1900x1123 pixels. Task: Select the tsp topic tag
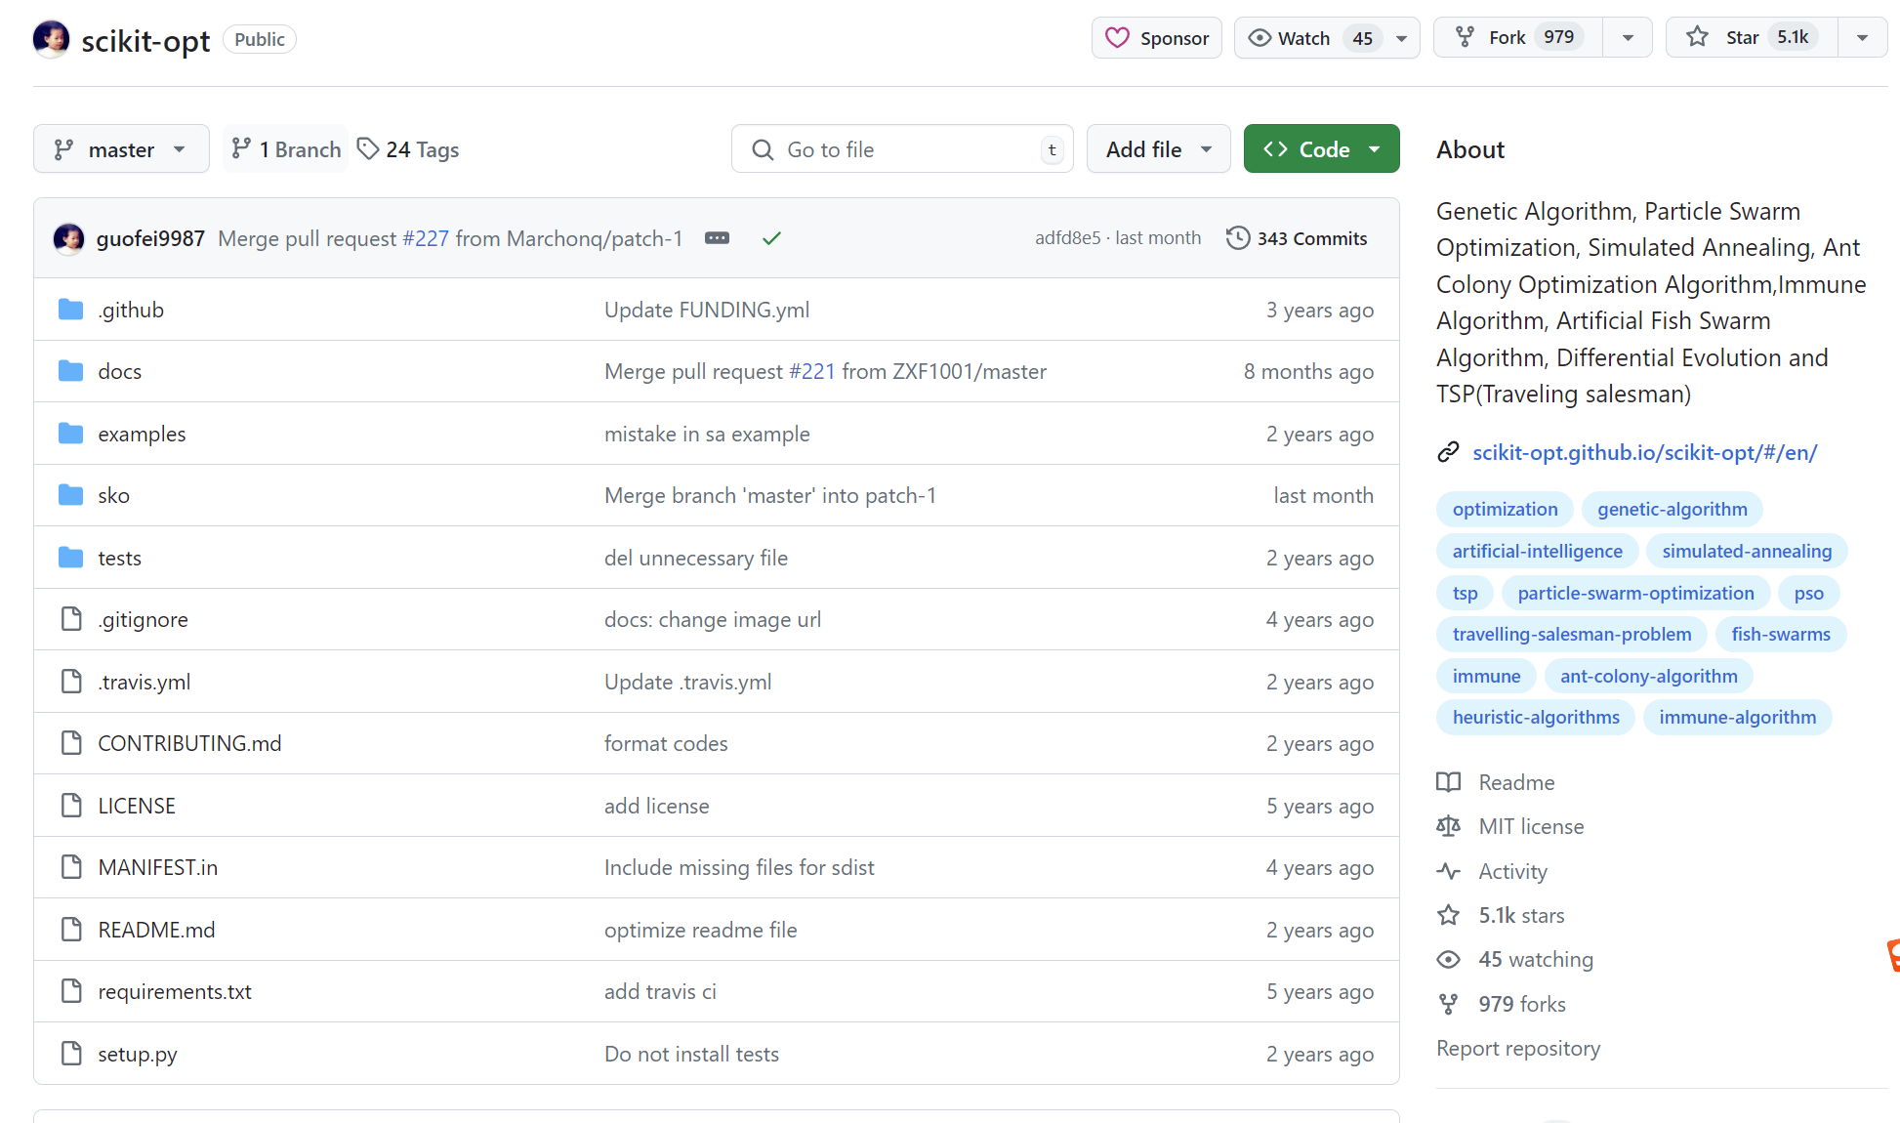click(x=1465, y=593)
